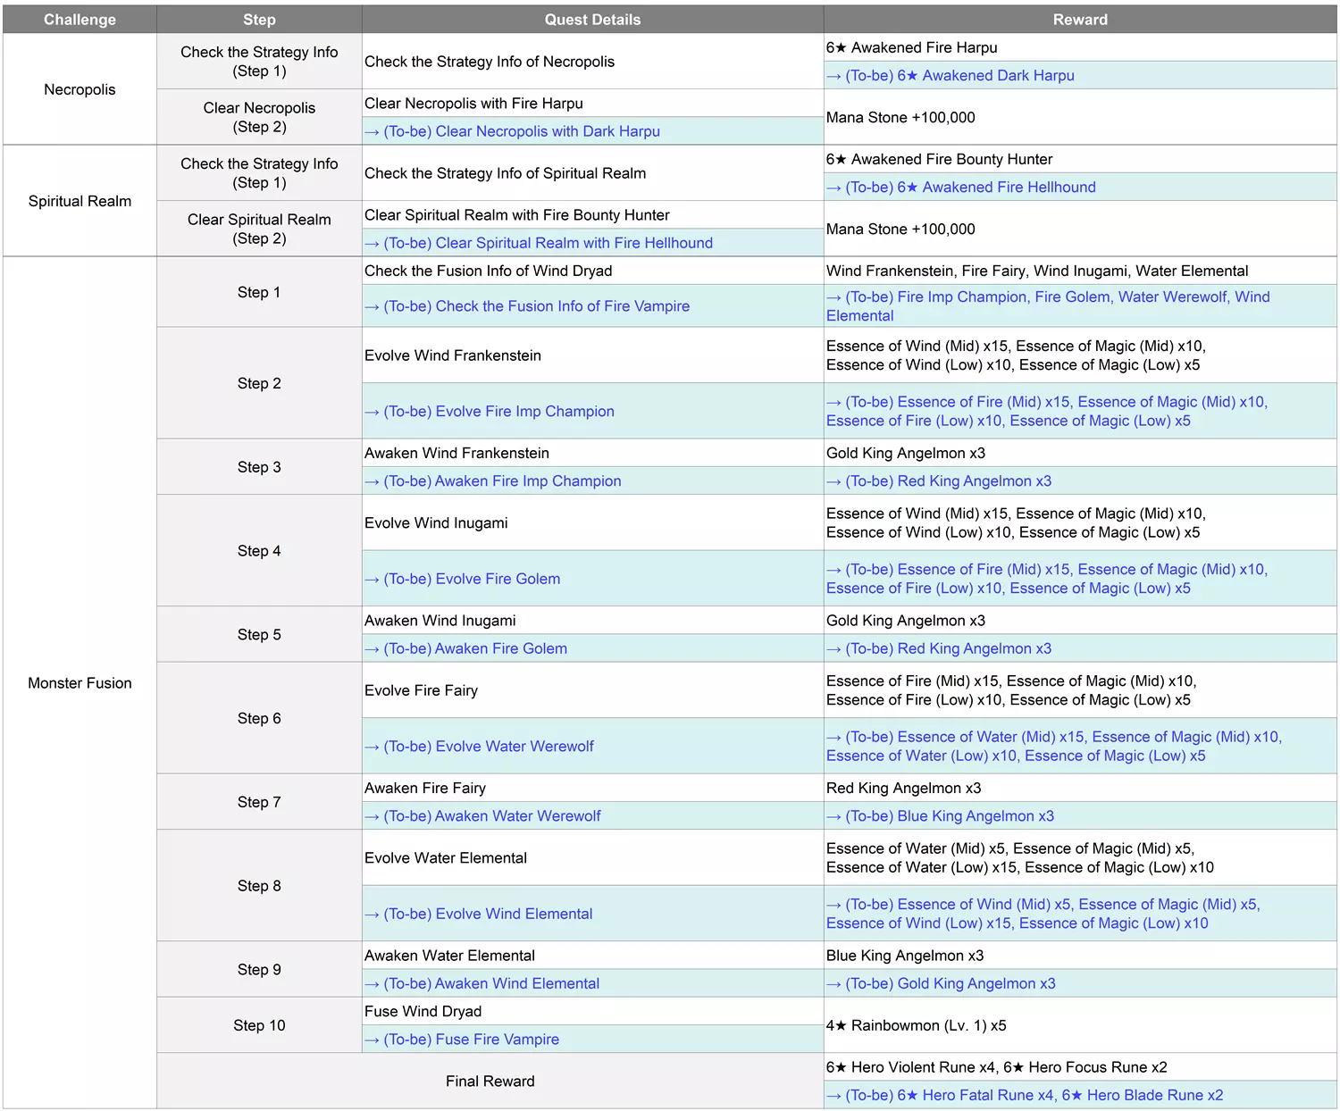This screenshot has width=1340, height=1111.
Task: Select the Monster Fusion challenge cell
Action: pos(80,683)
